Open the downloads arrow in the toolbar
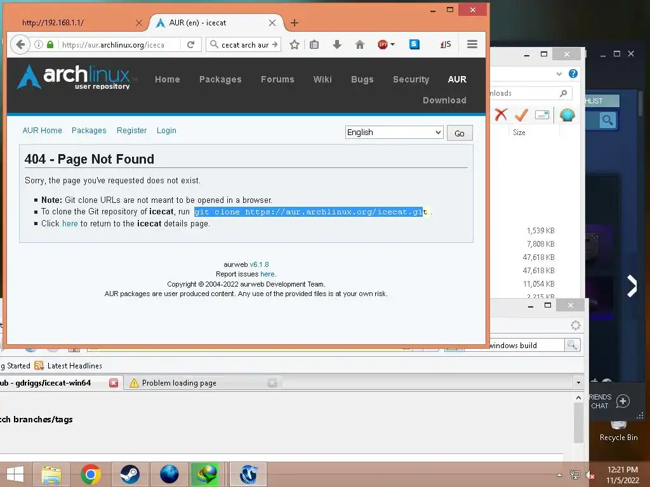The width and height of the screenshot is (650, 487). click(x=337, y=44)
